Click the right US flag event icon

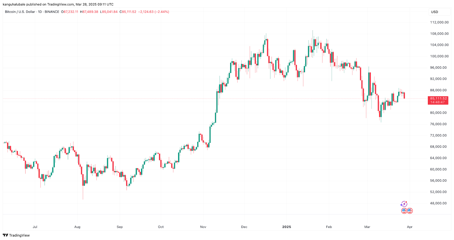(410, 211)
